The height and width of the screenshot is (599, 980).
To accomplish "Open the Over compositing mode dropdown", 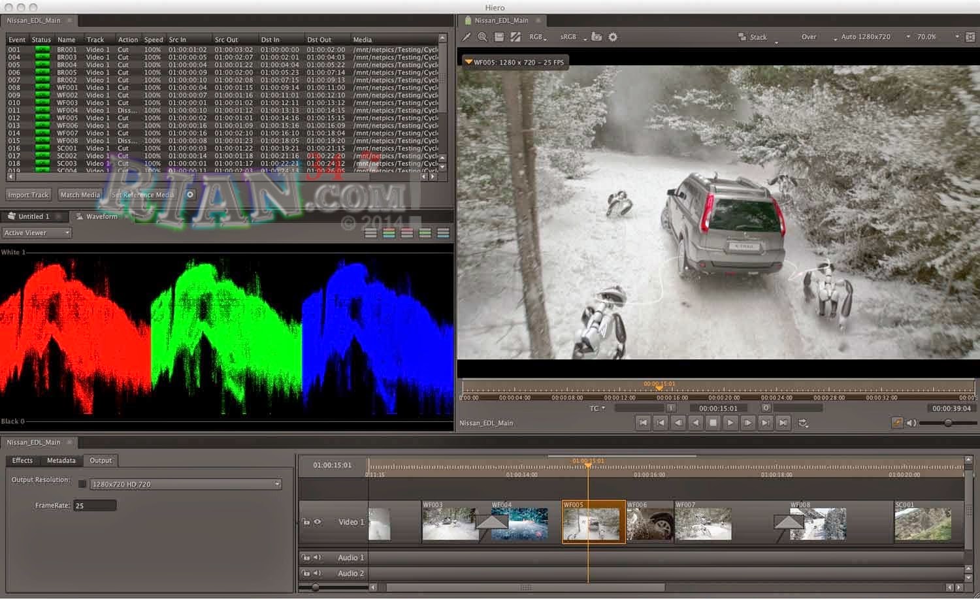I will [819, 37].
